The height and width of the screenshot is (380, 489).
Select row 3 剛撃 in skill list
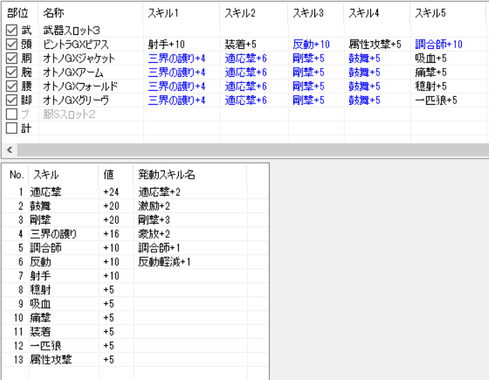(136, 220)
